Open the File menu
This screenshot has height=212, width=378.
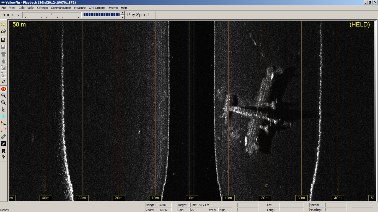pos(4,8)
